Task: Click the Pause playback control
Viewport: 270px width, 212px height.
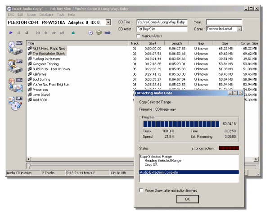Action: tap(19, 32)
